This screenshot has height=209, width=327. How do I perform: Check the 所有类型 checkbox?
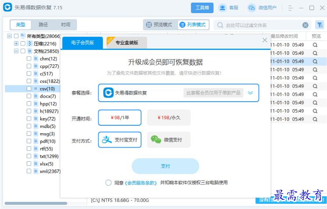(16, 36)
